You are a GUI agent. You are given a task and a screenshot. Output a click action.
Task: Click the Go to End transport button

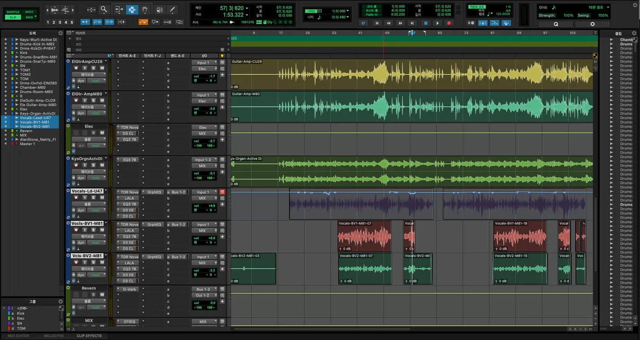pyautogui.click(x=413, y=23)
